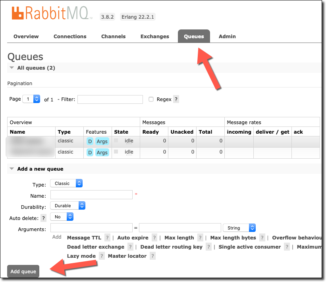Sort by incoming rate column
This screenshot has height=282, width=326.
[x=239, y=132]
